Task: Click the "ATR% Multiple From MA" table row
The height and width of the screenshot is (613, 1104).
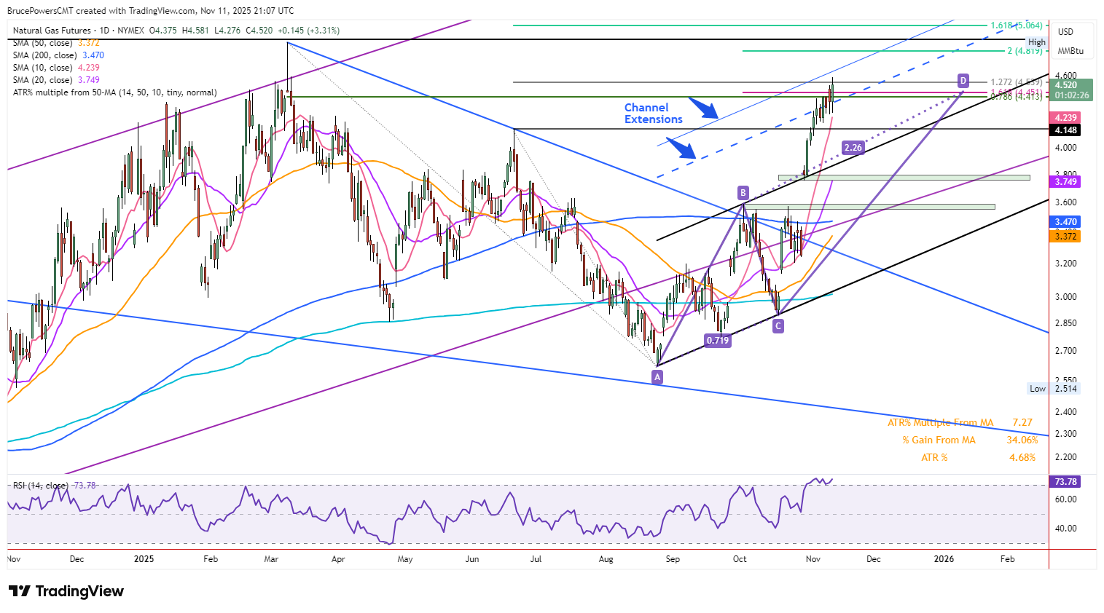Action: (961, 422)
